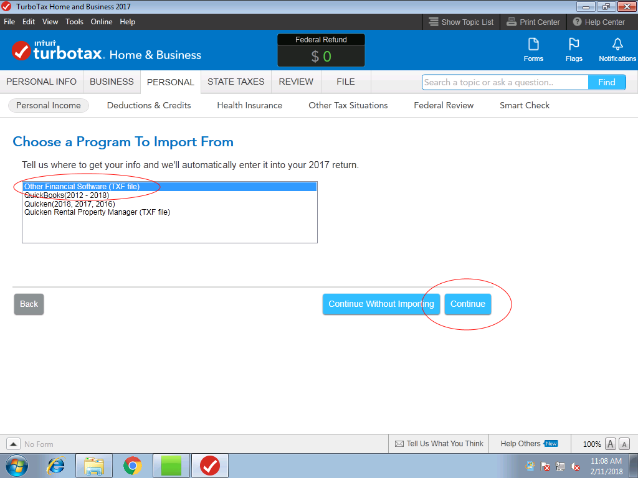Screen dimensions: 638x478
Task: Go to Federal Review
Action: 444,105
